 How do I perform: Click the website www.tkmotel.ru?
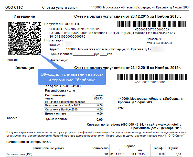170,125
